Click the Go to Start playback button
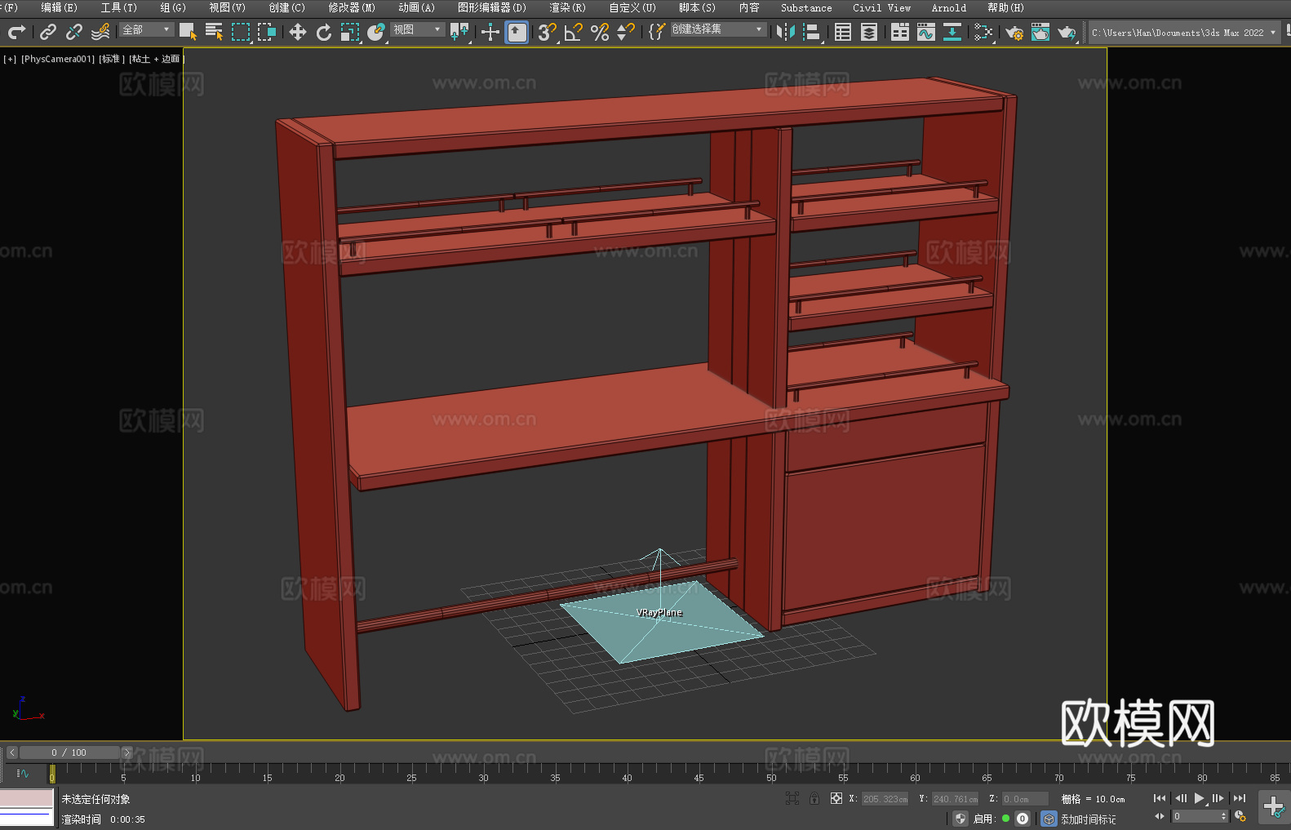Image resolution: width=1291 pixels, height=830 pixels. coord(1160,798)
